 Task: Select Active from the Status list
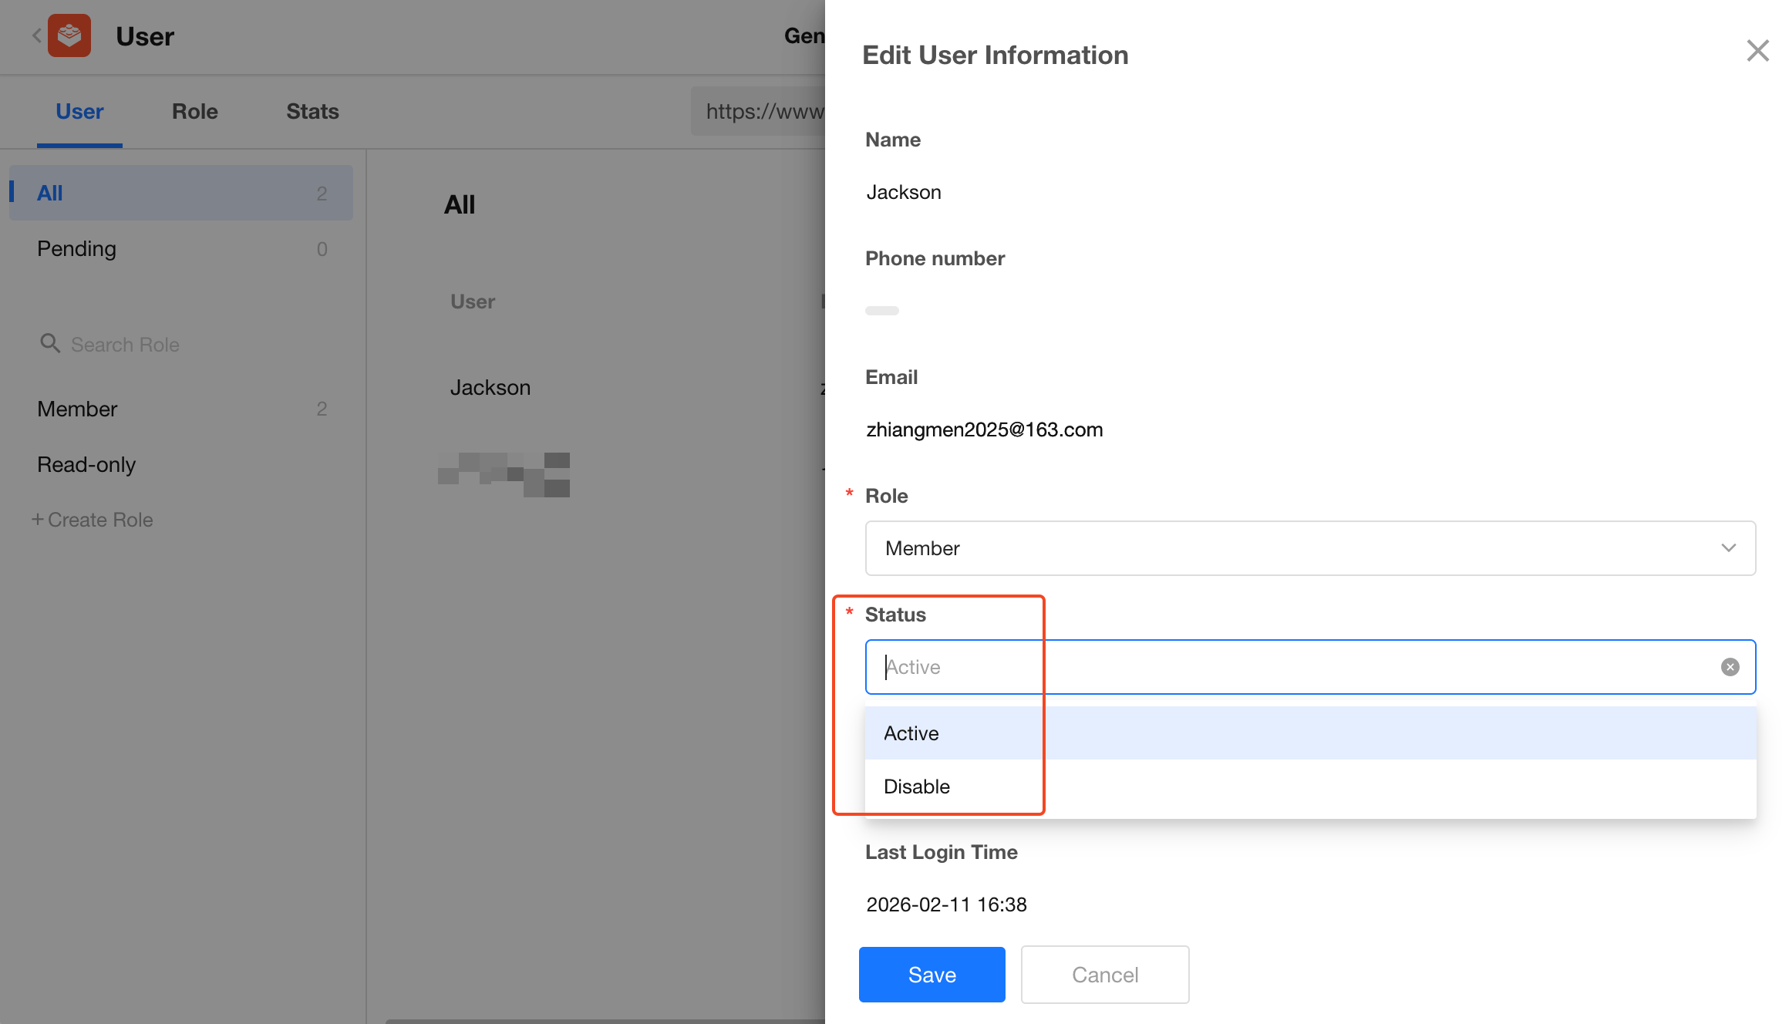click(911, 733)
